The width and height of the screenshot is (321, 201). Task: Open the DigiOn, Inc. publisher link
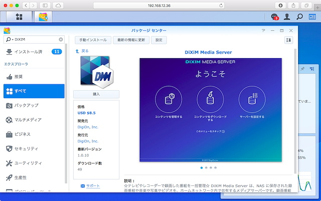tap(88, 141)
